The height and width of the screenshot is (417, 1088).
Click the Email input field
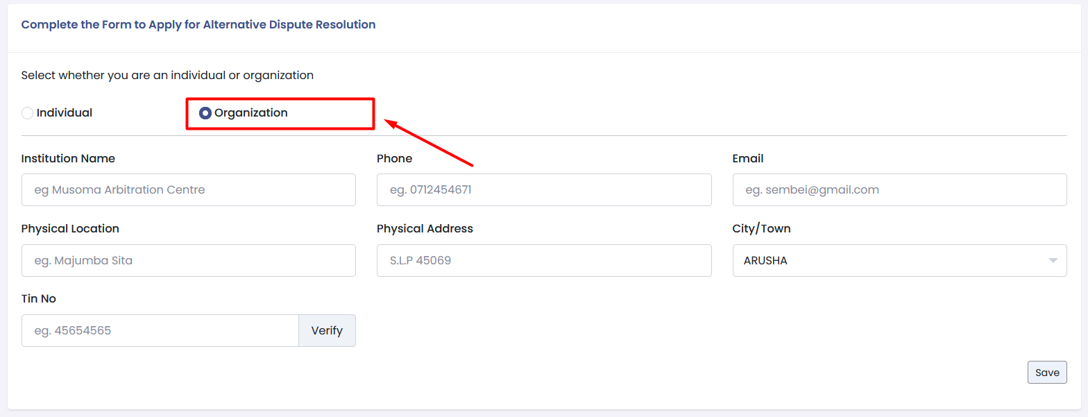(x=899, y=189)
